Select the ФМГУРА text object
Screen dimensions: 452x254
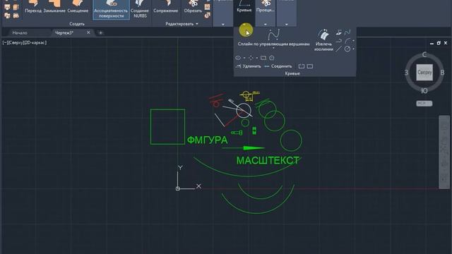(x=207, y=140)
